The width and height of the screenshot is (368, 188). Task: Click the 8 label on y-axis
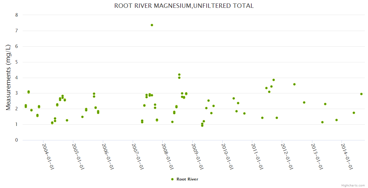click(17, 15)
